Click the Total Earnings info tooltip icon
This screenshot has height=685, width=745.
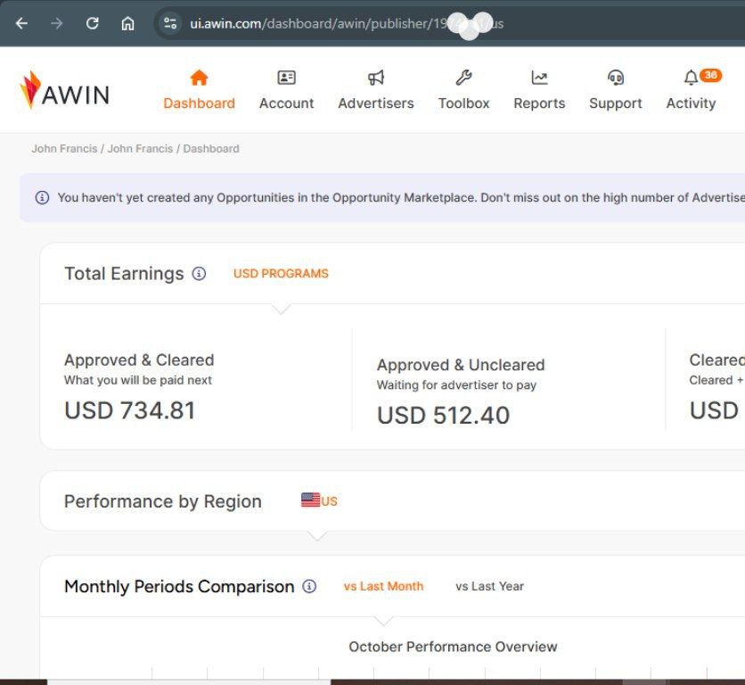click(x=199, y=274)
